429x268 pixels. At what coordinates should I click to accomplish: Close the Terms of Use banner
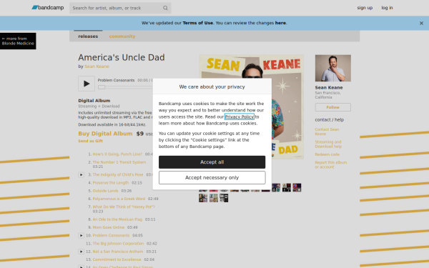point(421,24)
